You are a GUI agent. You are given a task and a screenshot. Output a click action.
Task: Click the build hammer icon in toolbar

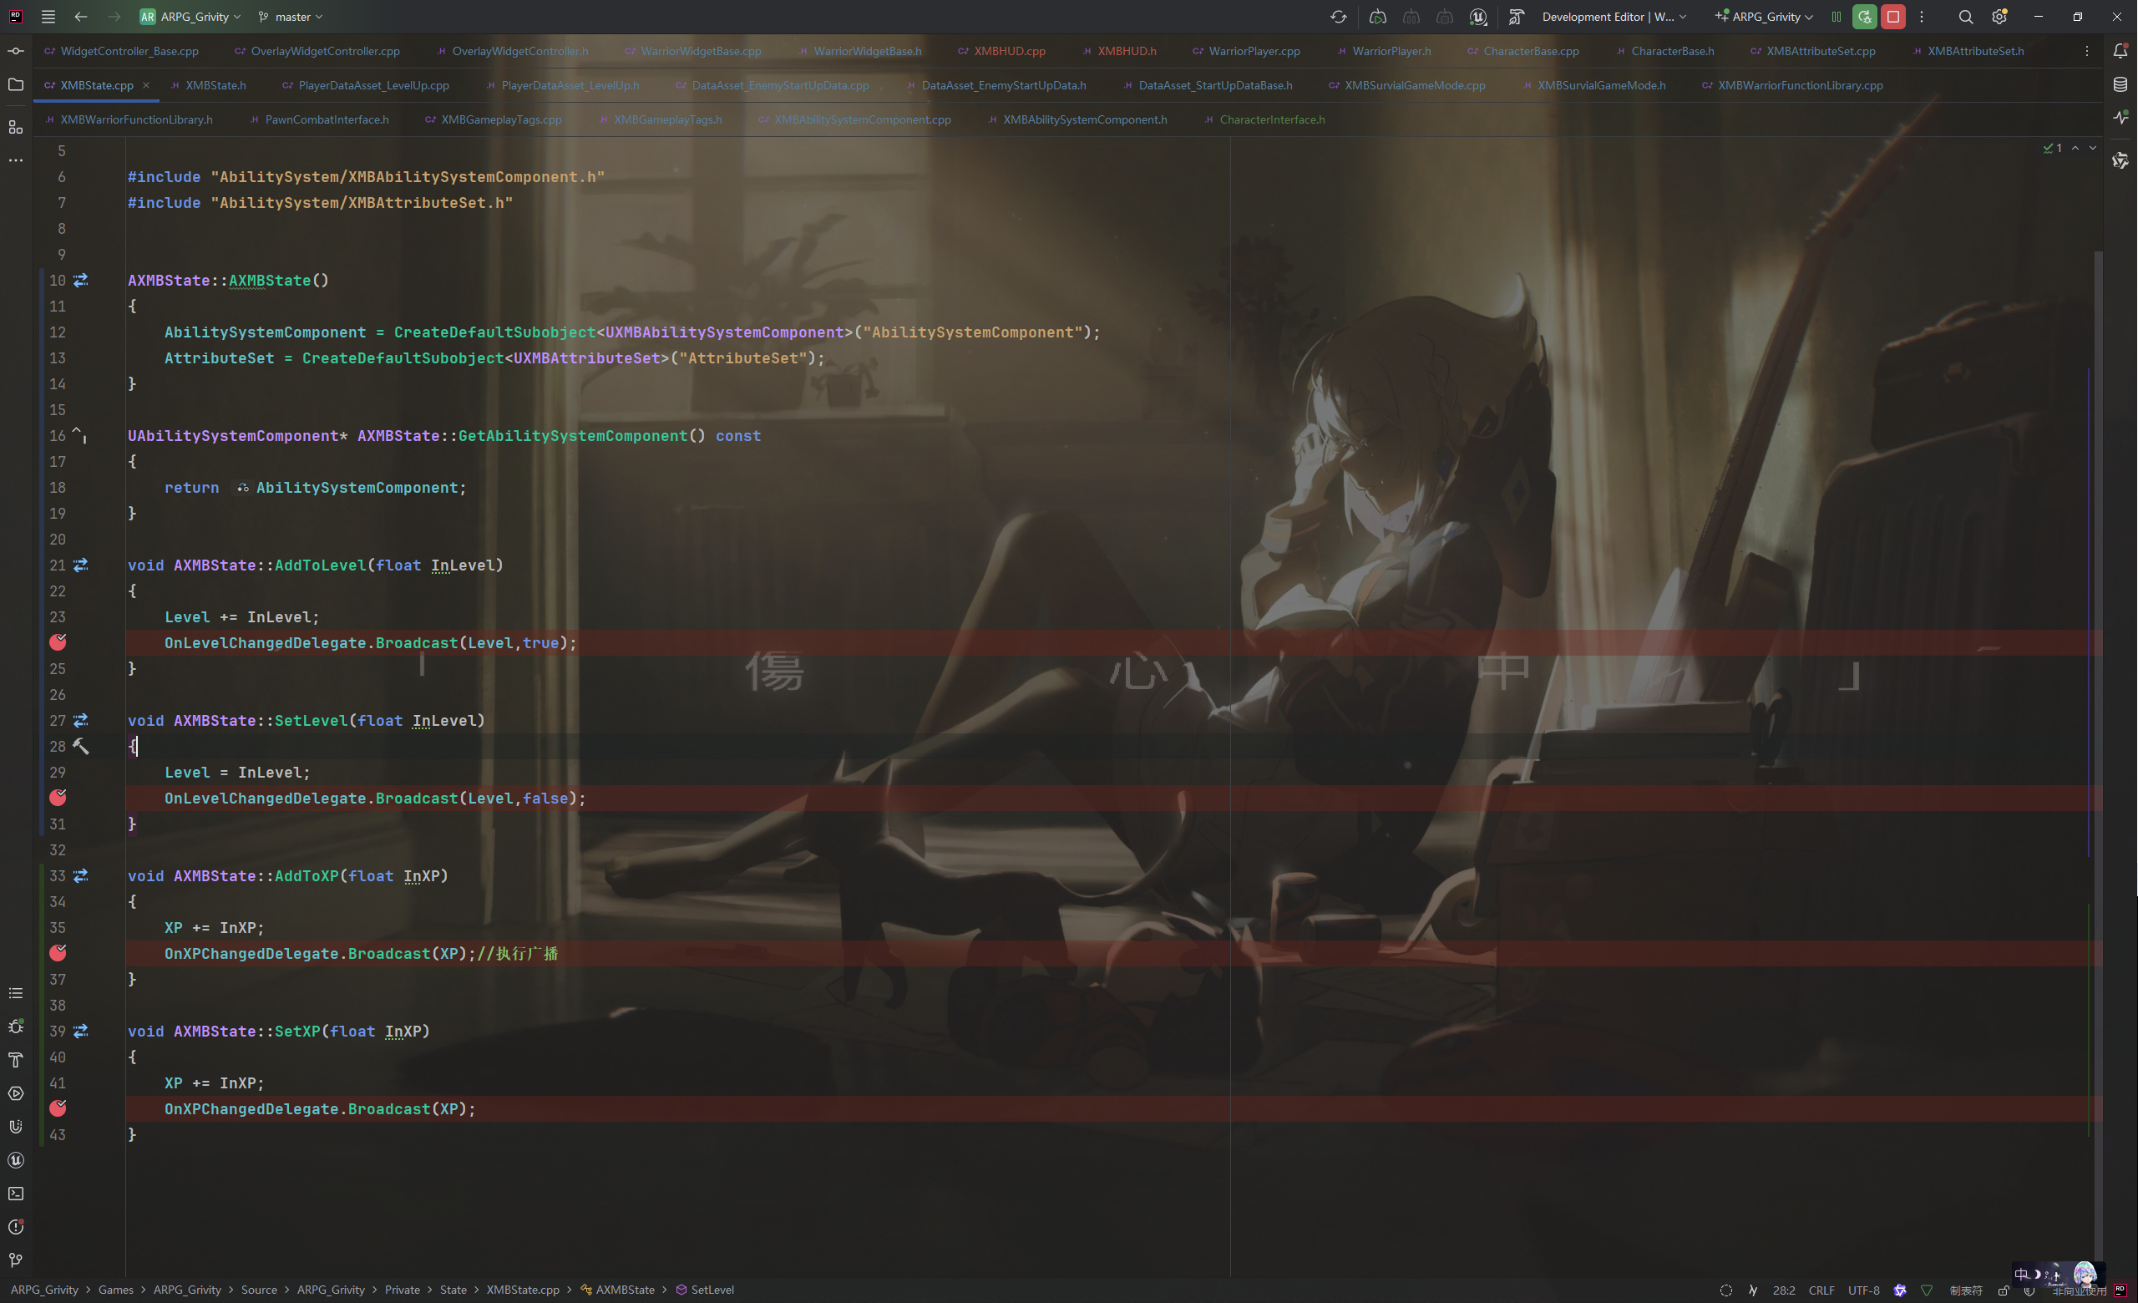point(1516,17)
